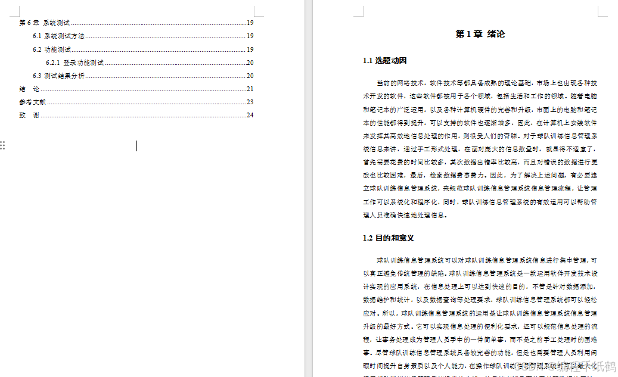The width and height of the screenshot is (618, 377).
Task: Open TOC entry '6.1 系统测试方法'
Action: pyautogui.click(x=142, y=36)
